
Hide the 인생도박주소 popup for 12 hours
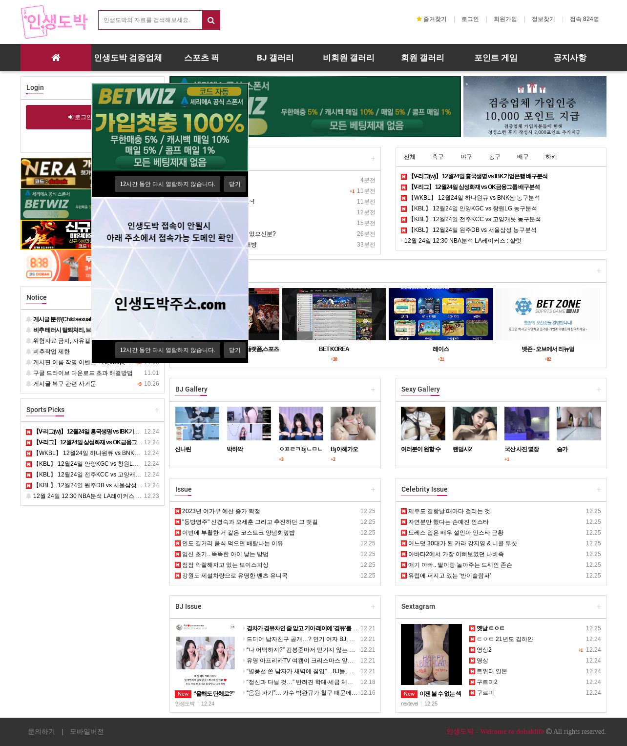tap(167, 350)
